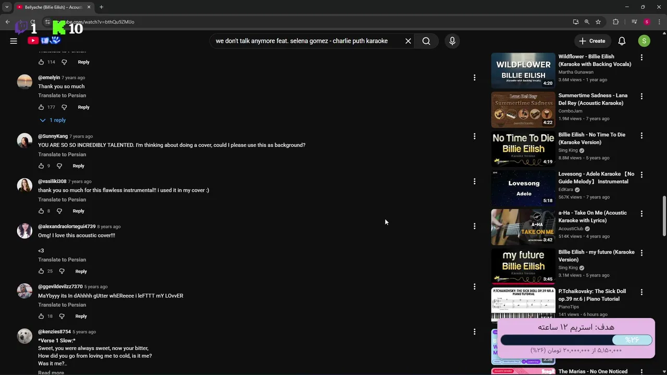Open the 'Billie Eilish - my future (Karaoke Version)' title
This screenshot has height=375, width=667.
tap(596, 256)
